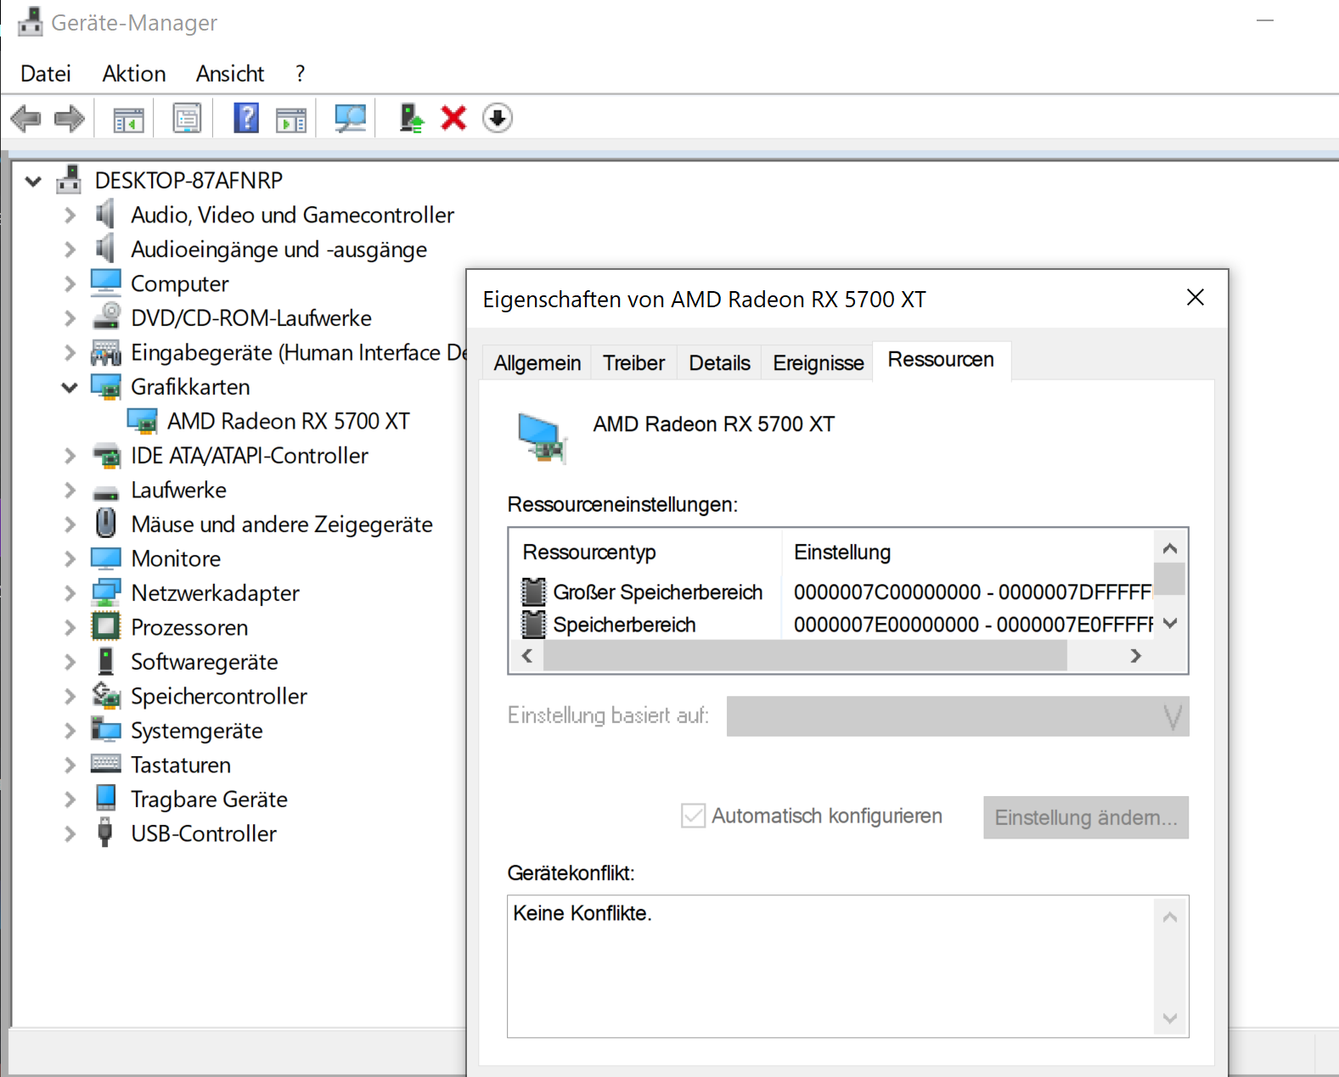Close the Eigenschaften von AMD Radeon dialog
The width and height of the screenshot is (1339, 1077).
[x=1196, y=297]
